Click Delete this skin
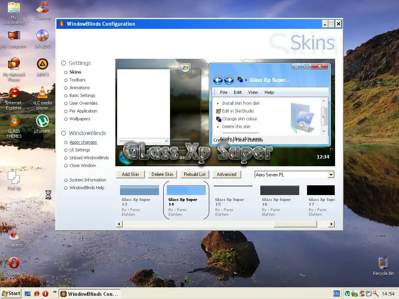Viewport: 399px width, 299px height. [x=236, y=127]
